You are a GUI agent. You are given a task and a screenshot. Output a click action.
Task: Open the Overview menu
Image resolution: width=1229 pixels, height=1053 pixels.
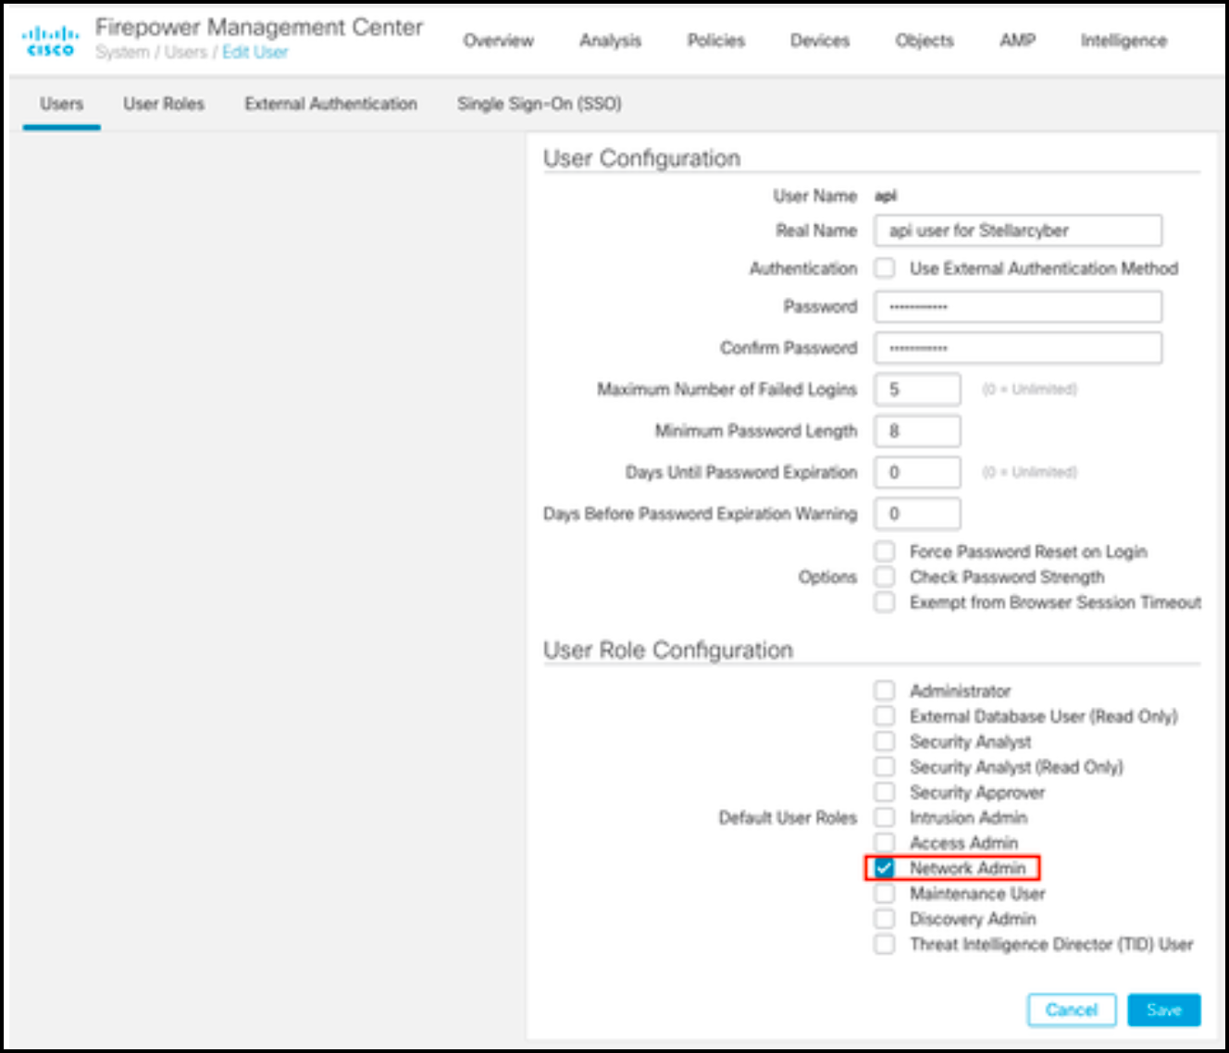pos(498,41)
